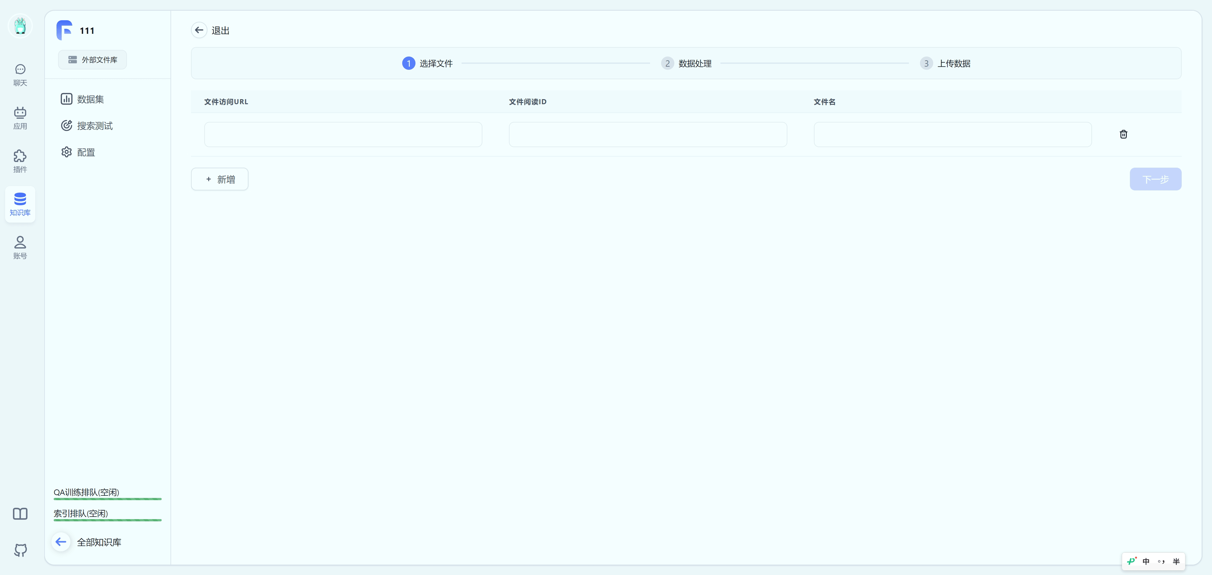Open the documentation book icon
This screenshot has width=1212, height=575.
(x=20, y=513)
